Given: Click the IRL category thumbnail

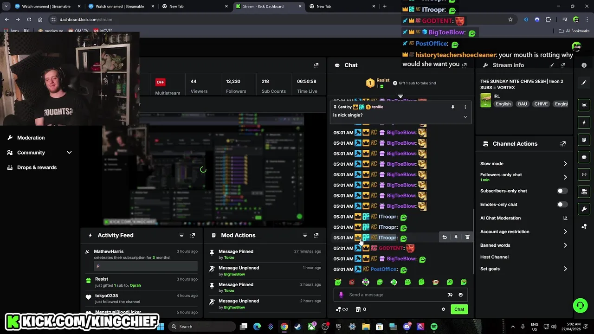Looking at the screenshot, I should 485,100.
